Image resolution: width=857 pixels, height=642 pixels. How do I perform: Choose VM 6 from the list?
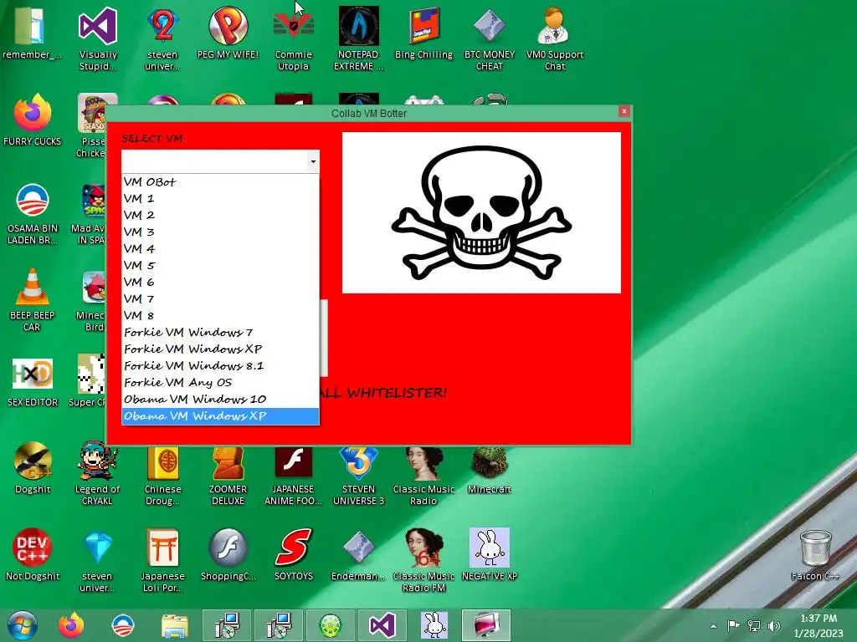click(x=220, y=283)
